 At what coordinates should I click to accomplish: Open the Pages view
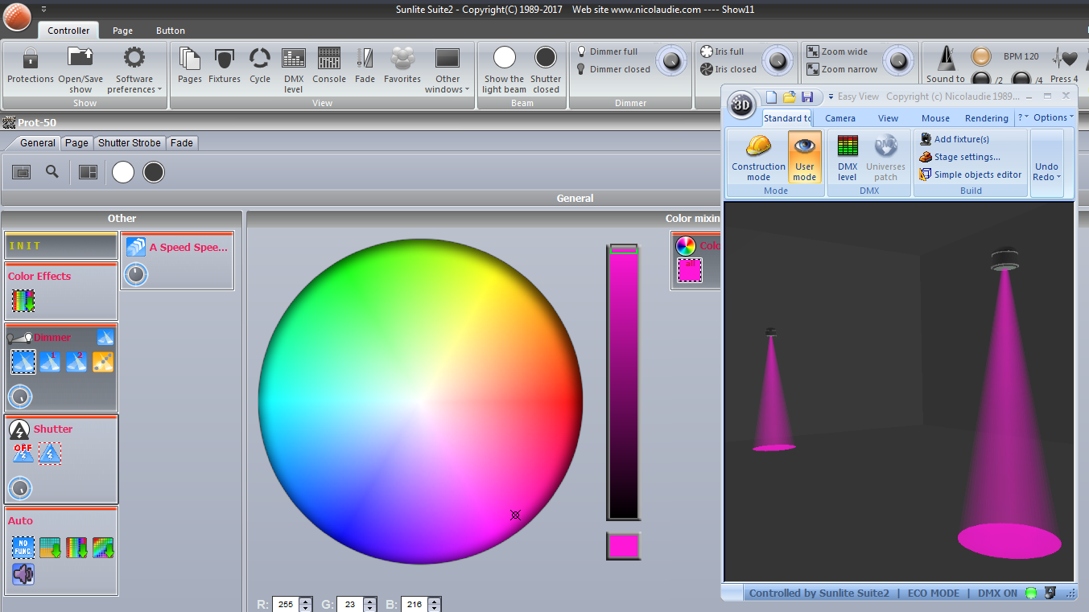pyautogui.click(x=190, y=65)
